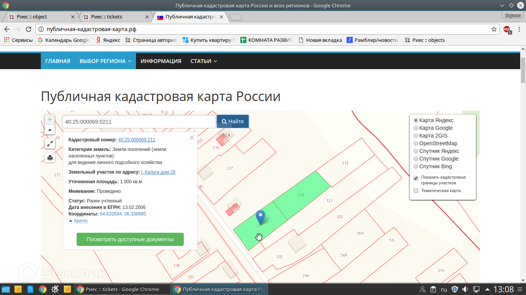Go back using browser back arrow
Screen dimensions: 526x295
pos(7,29)
